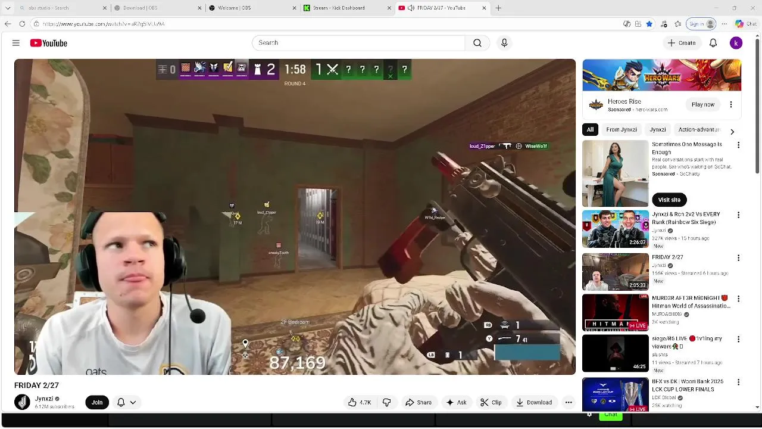Open the Ask button

(x=456, y=402)
